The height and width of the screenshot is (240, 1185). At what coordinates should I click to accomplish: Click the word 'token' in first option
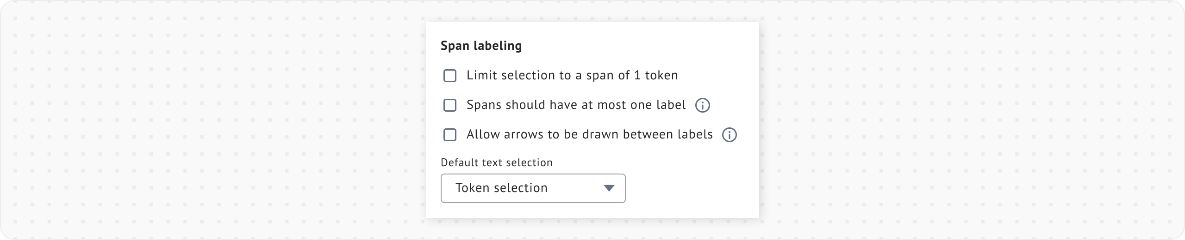pyautogui.click(x=661, y=76)
